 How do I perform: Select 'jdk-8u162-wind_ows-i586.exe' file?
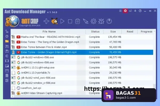click(x=38, y=78)
